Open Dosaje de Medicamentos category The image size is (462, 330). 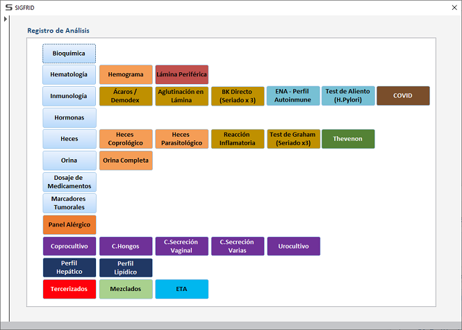[69, 182]
